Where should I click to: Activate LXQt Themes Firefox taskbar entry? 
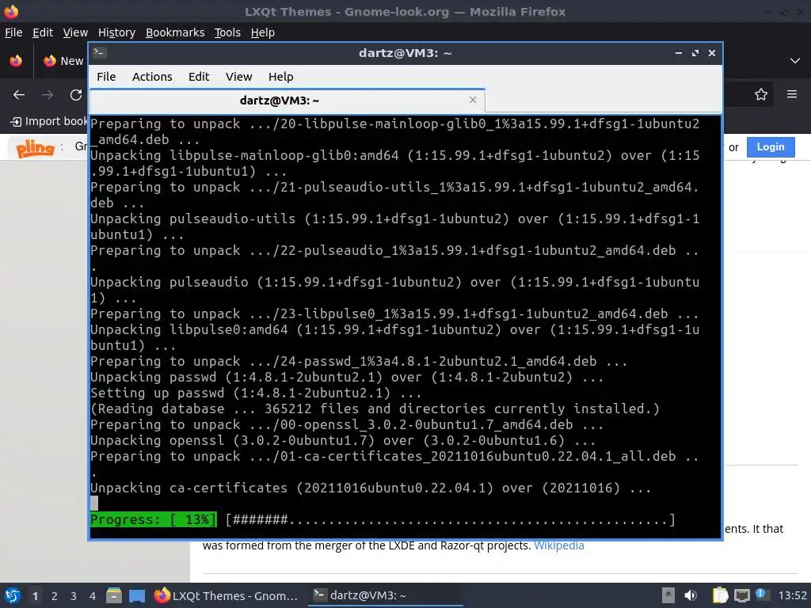[227, 595]
